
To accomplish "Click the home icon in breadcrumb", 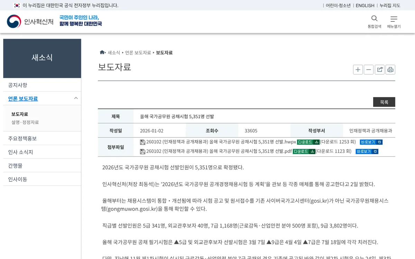I will (x=102, y=52).
